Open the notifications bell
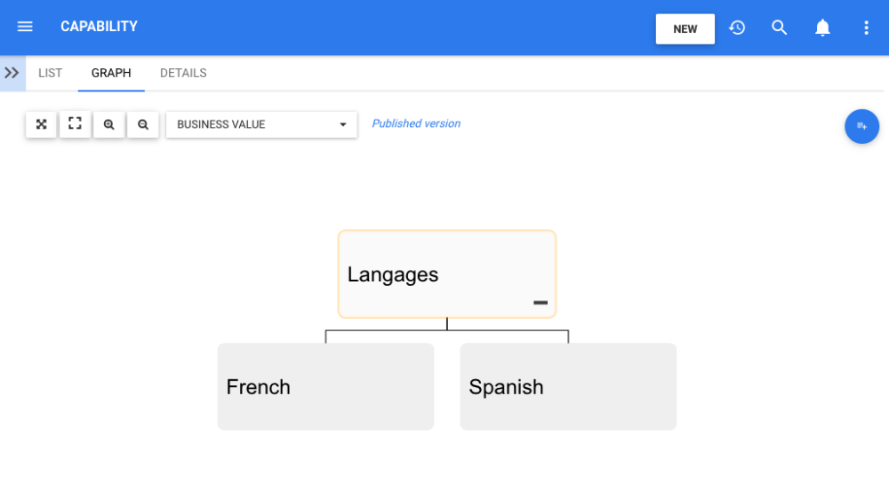The width and height of the screenshot is (889, 491). (x=823, y=28)
